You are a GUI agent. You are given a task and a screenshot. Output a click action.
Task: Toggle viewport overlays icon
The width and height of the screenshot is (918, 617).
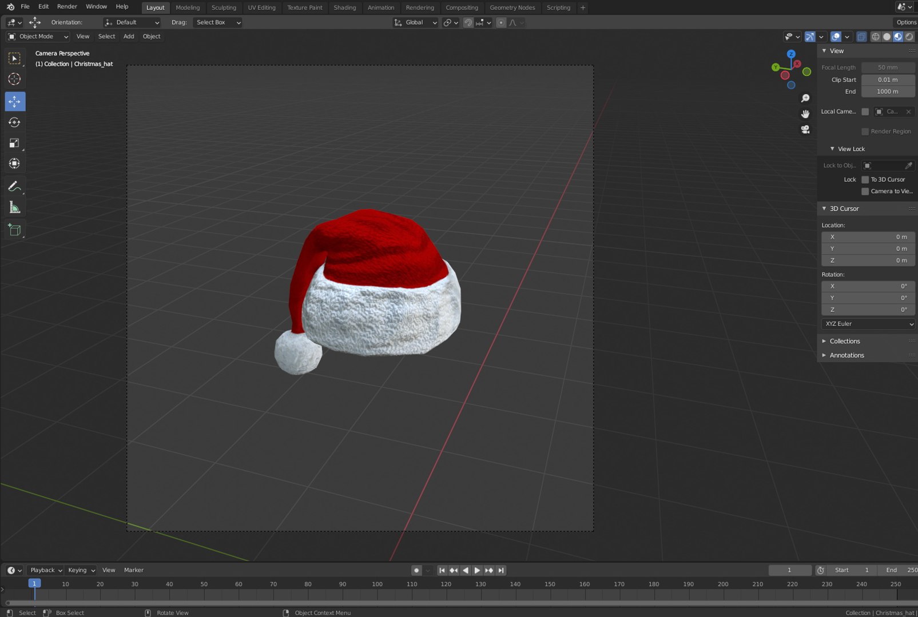(836, 37)
